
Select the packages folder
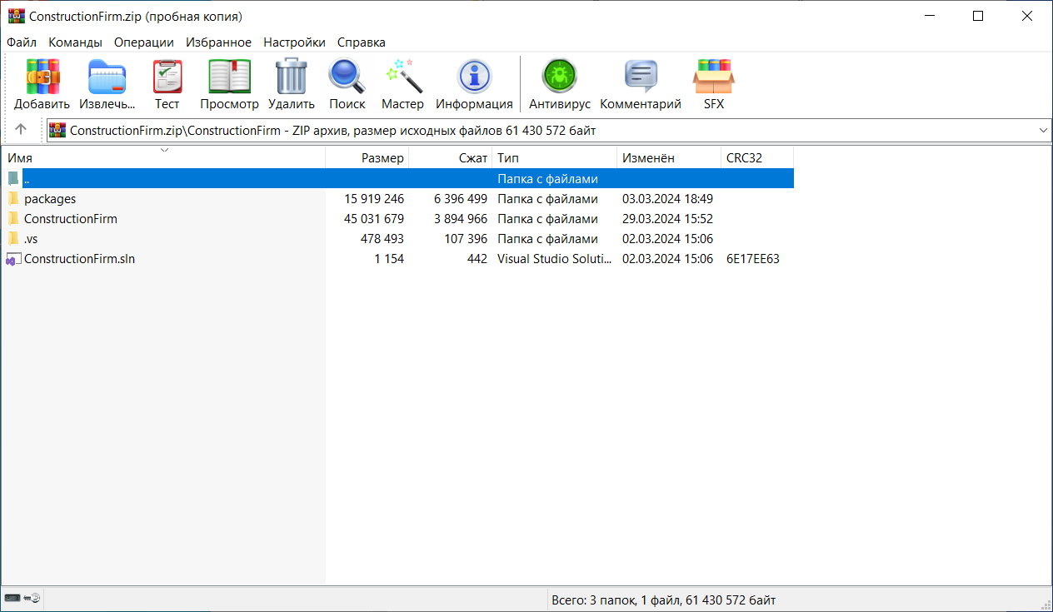click(50, 199)
